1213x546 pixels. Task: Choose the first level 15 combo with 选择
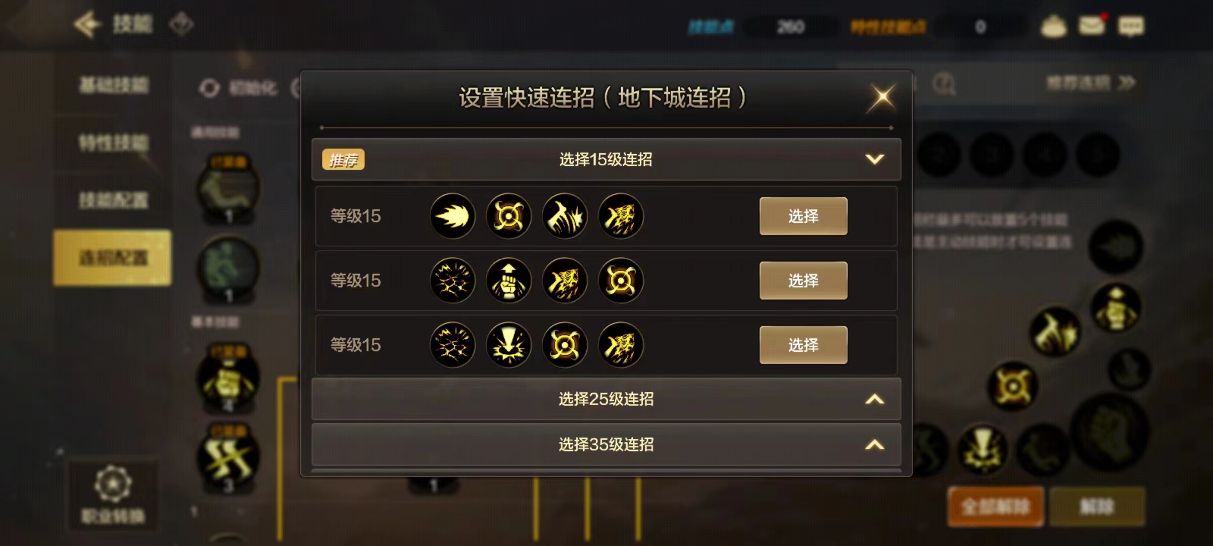coord(803,216)
